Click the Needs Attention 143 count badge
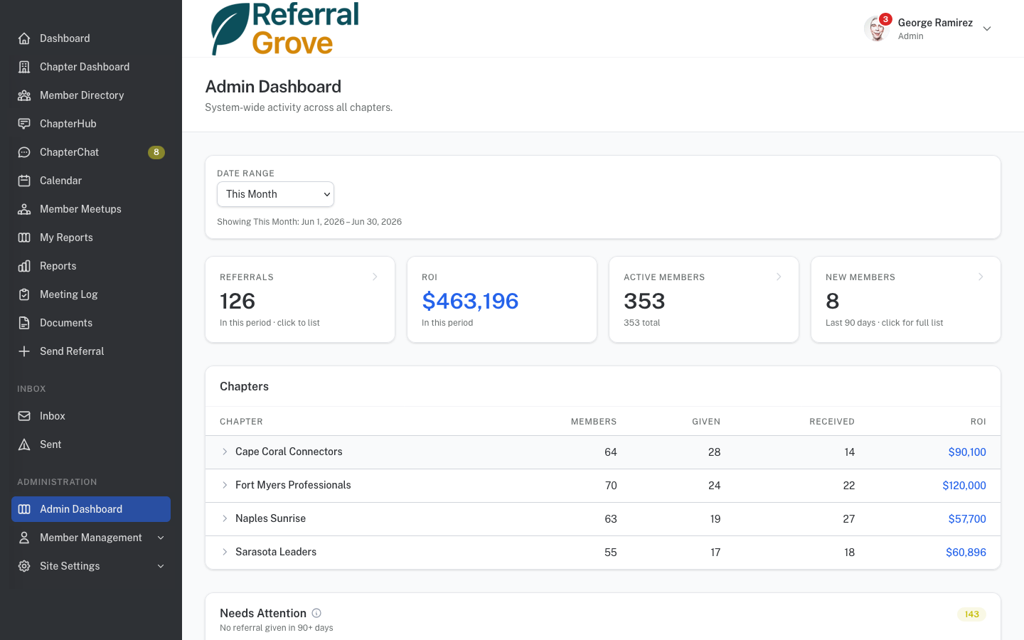 (972, 614)
